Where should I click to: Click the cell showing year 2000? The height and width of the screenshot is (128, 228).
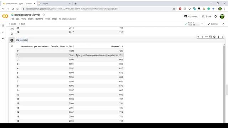point(71,103)
